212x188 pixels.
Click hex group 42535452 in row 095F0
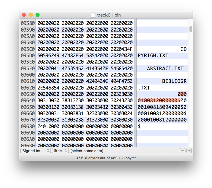73,68
